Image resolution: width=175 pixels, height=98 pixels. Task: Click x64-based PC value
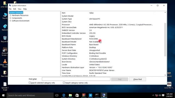coord(95,19)
